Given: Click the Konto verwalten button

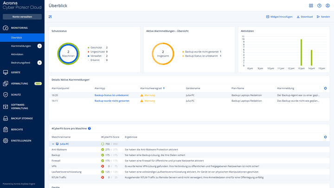Looking at the screenshot, I should (x=22, y=17).
